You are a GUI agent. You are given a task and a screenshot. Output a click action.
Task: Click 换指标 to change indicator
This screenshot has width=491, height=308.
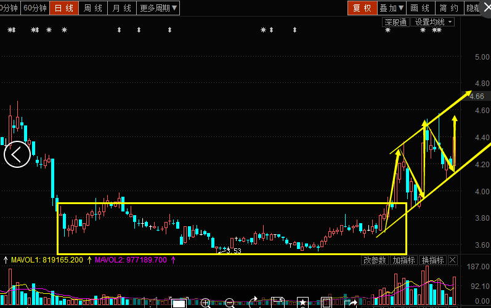(432, 260)
